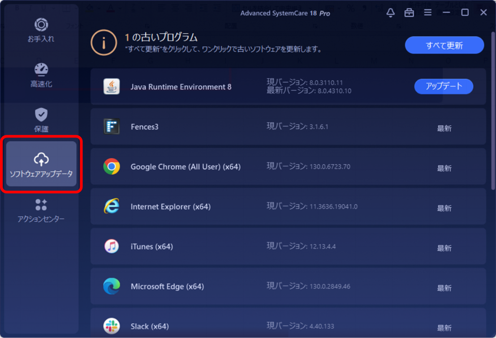
Task: Click 最新 status for iTunes
Action: click(444, 248)
